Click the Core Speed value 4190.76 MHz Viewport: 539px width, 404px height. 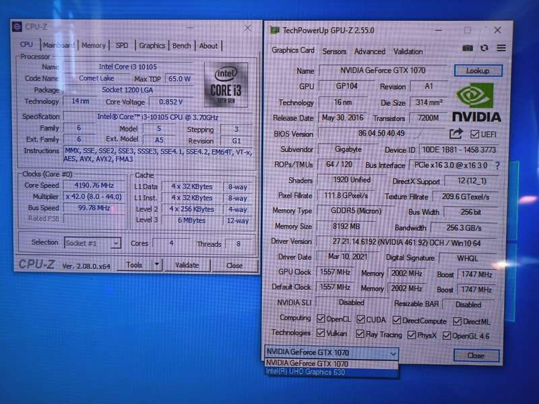[94, 185]
